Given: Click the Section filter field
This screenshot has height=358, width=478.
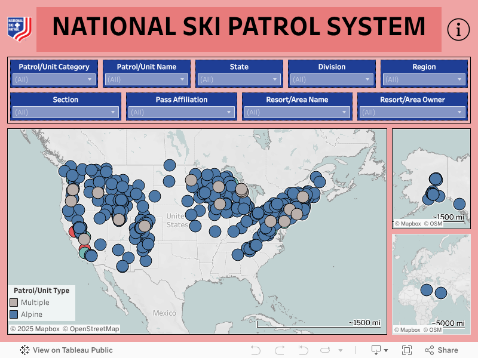Looking at the screenshot, I should (65, 112).
